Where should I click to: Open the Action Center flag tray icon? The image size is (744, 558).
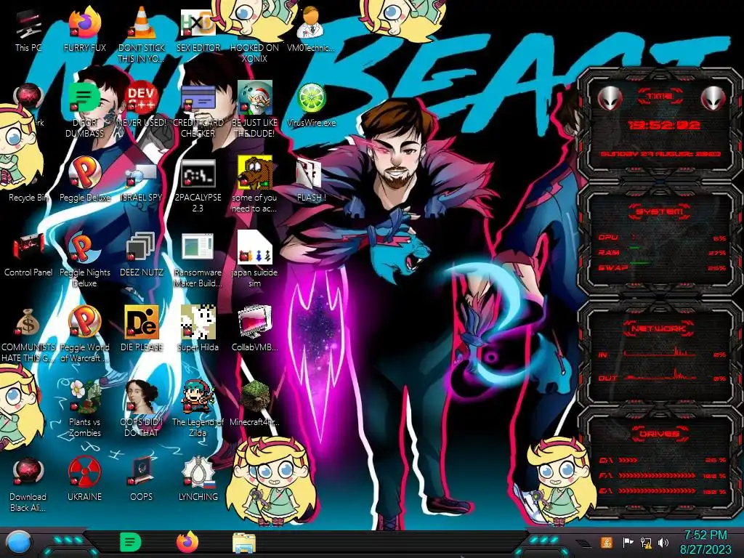point(627,542)
